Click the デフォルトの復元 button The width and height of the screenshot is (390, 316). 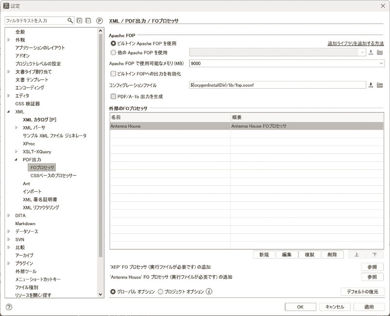click(363, 292)
